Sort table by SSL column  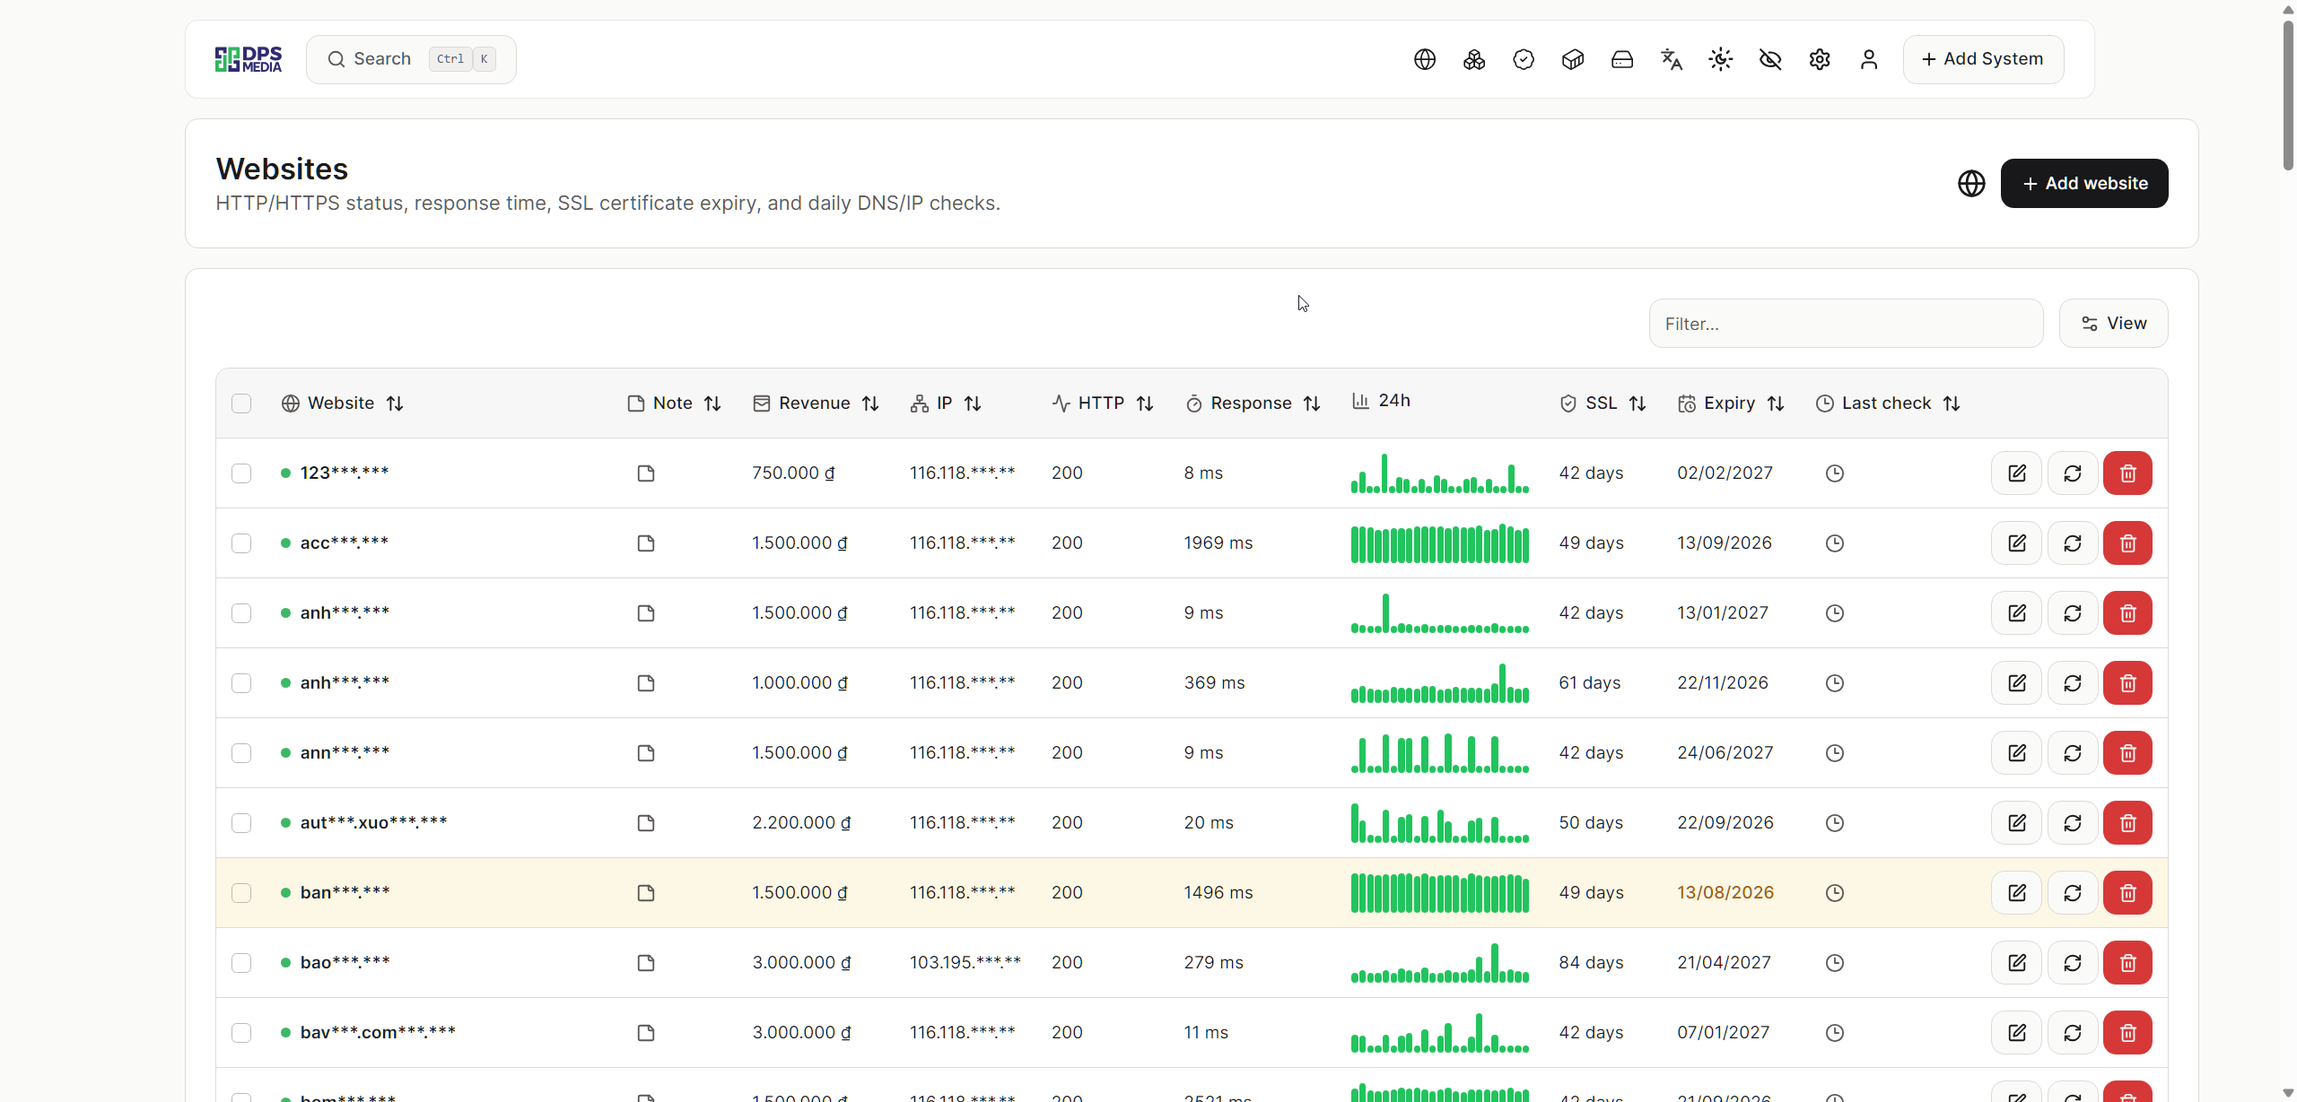[x=1603, y=403]
